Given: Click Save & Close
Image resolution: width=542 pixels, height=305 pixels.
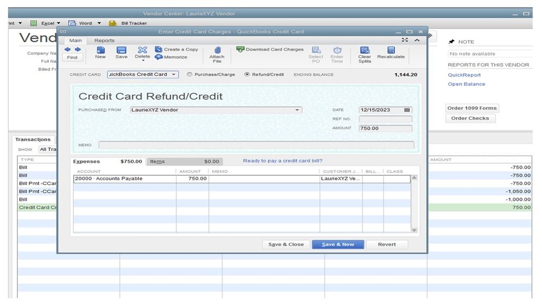Looking at the screenshot, I should coord(286,244).
